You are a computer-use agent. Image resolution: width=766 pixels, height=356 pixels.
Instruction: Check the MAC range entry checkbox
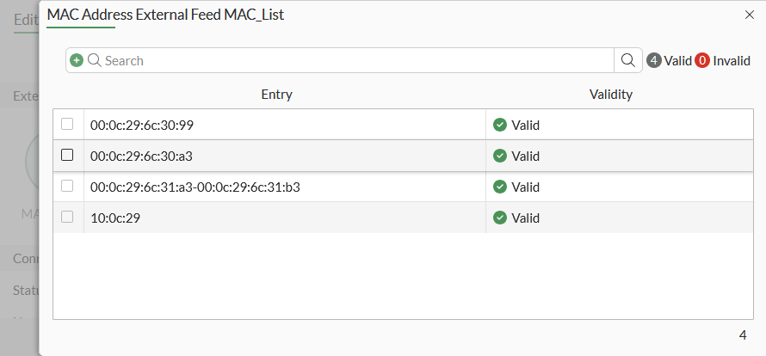67,187
